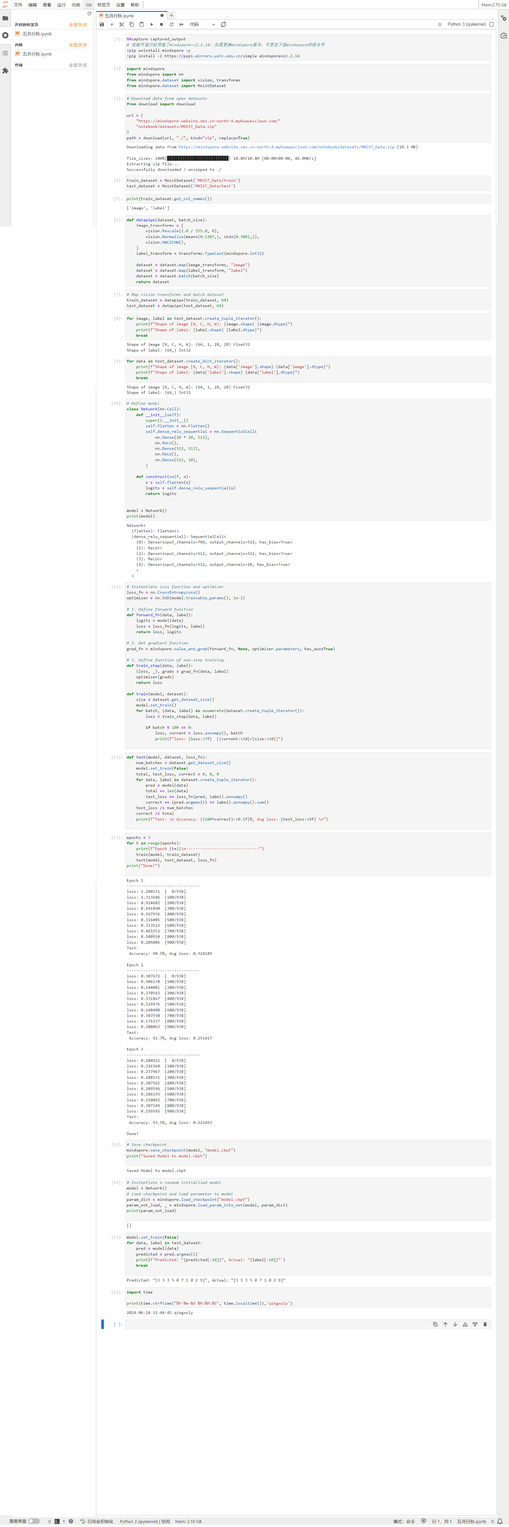Enable the debugger bug icon
The height and width of the screenshot is (1527, 509).
[x=440, y=24]
